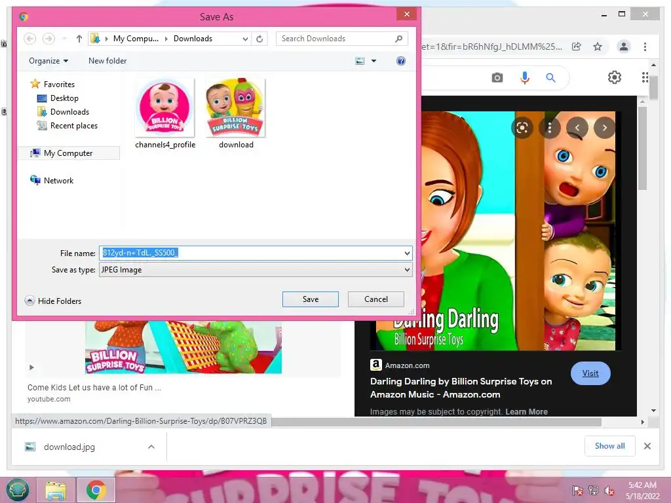The width and height of the screenshot is (671, 503).
Task: Open recent locations dropdown arrow
Action: click(64, 39)
